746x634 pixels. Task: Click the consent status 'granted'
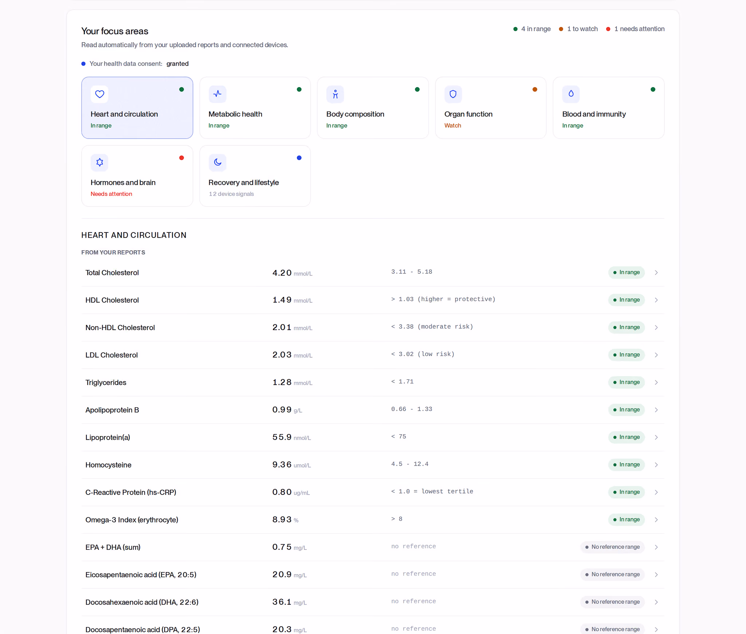(x=177, y=64)
